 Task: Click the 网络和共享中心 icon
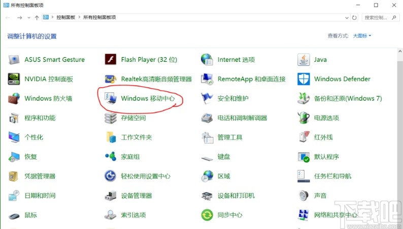(x=304, y=215)
